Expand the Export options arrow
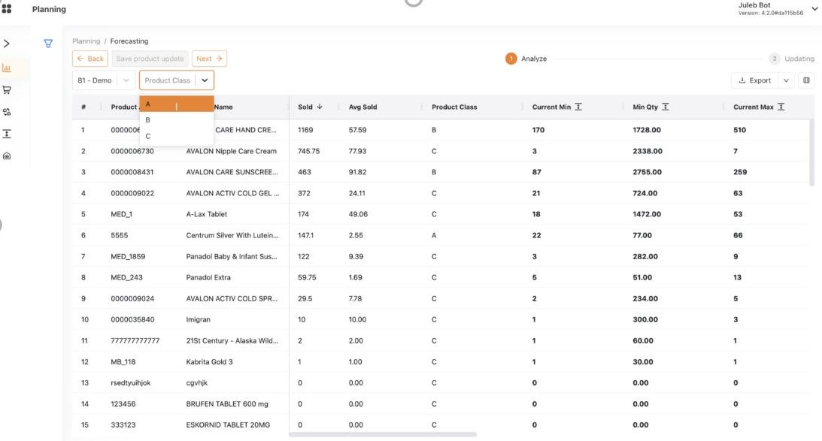 tap(786, 80)
